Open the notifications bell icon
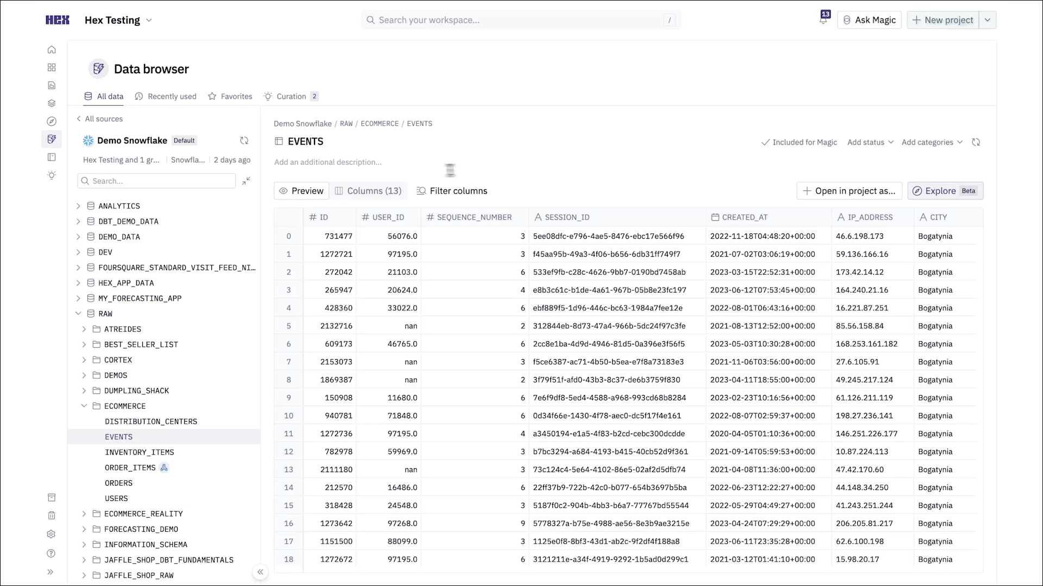1043x586 pixels. [824, 20]
